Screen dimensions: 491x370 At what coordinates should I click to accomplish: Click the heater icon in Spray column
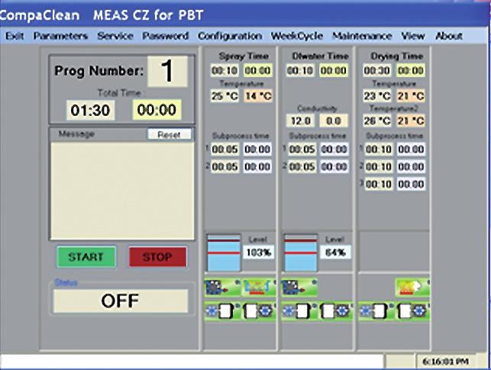258,288
